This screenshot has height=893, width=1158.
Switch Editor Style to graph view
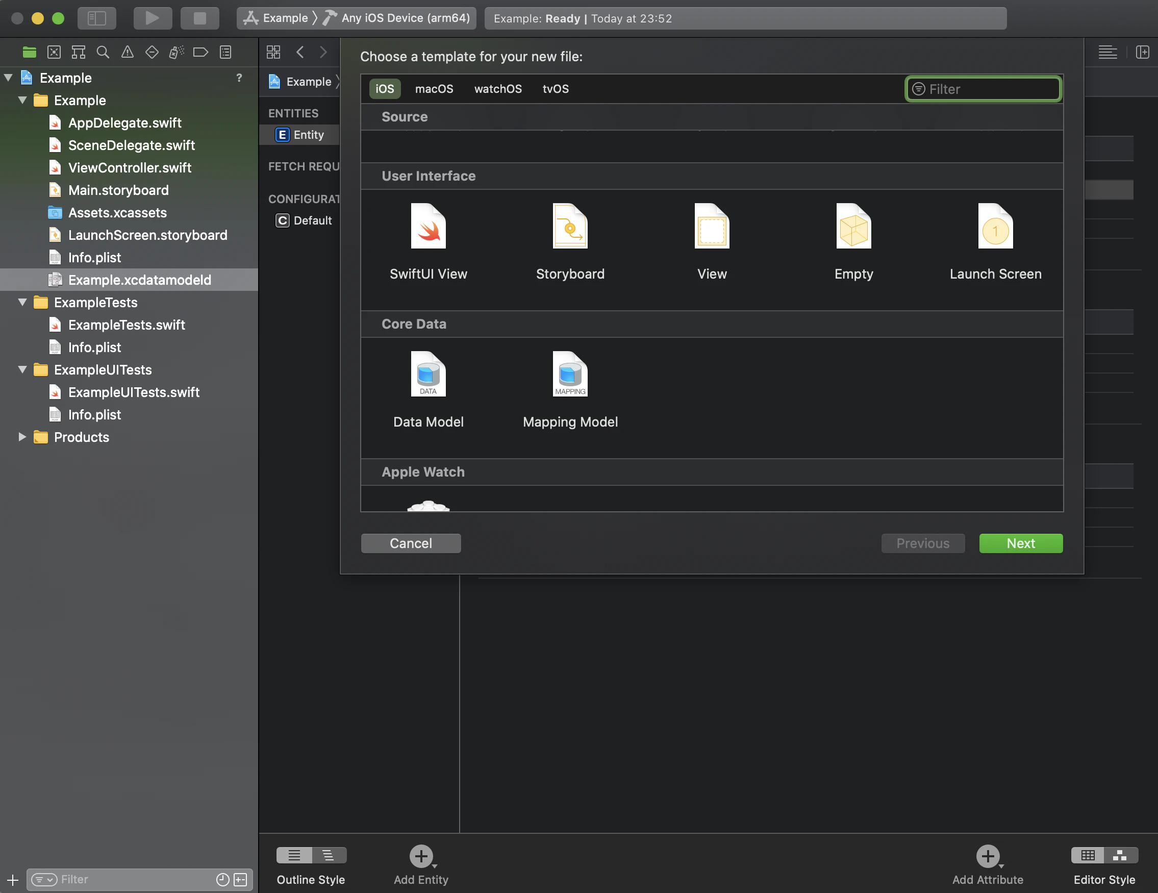1121,855
